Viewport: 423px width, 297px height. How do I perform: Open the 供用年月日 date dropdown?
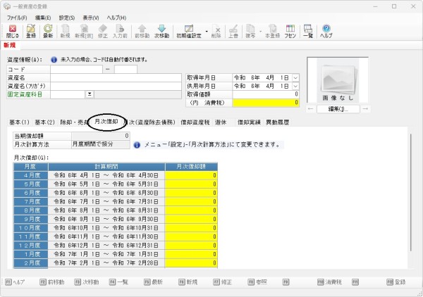295,85
